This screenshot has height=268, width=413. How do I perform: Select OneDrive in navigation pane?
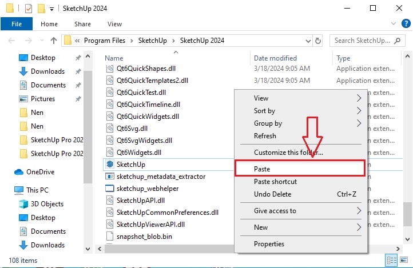coord(40,172)
